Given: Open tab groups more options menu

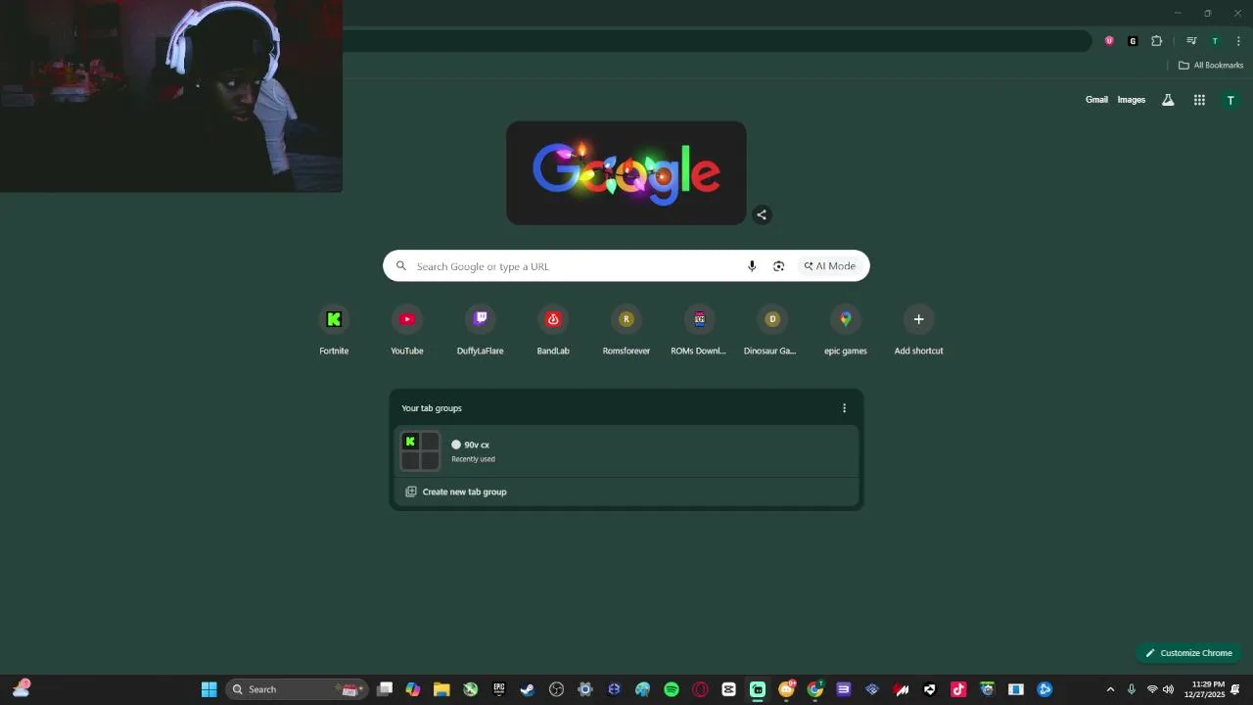Looking at the screenshot, I should (845, 408).
